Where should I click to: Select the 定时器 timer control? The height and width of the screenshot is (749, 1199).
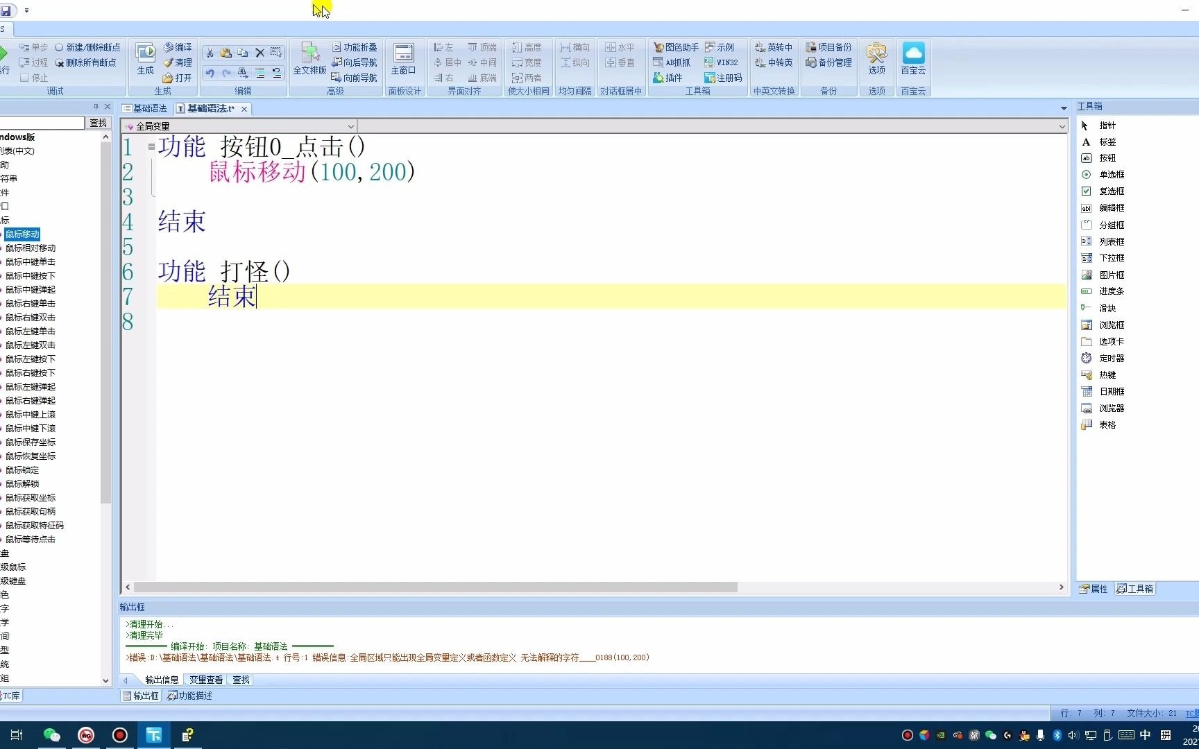point(1103,359)
